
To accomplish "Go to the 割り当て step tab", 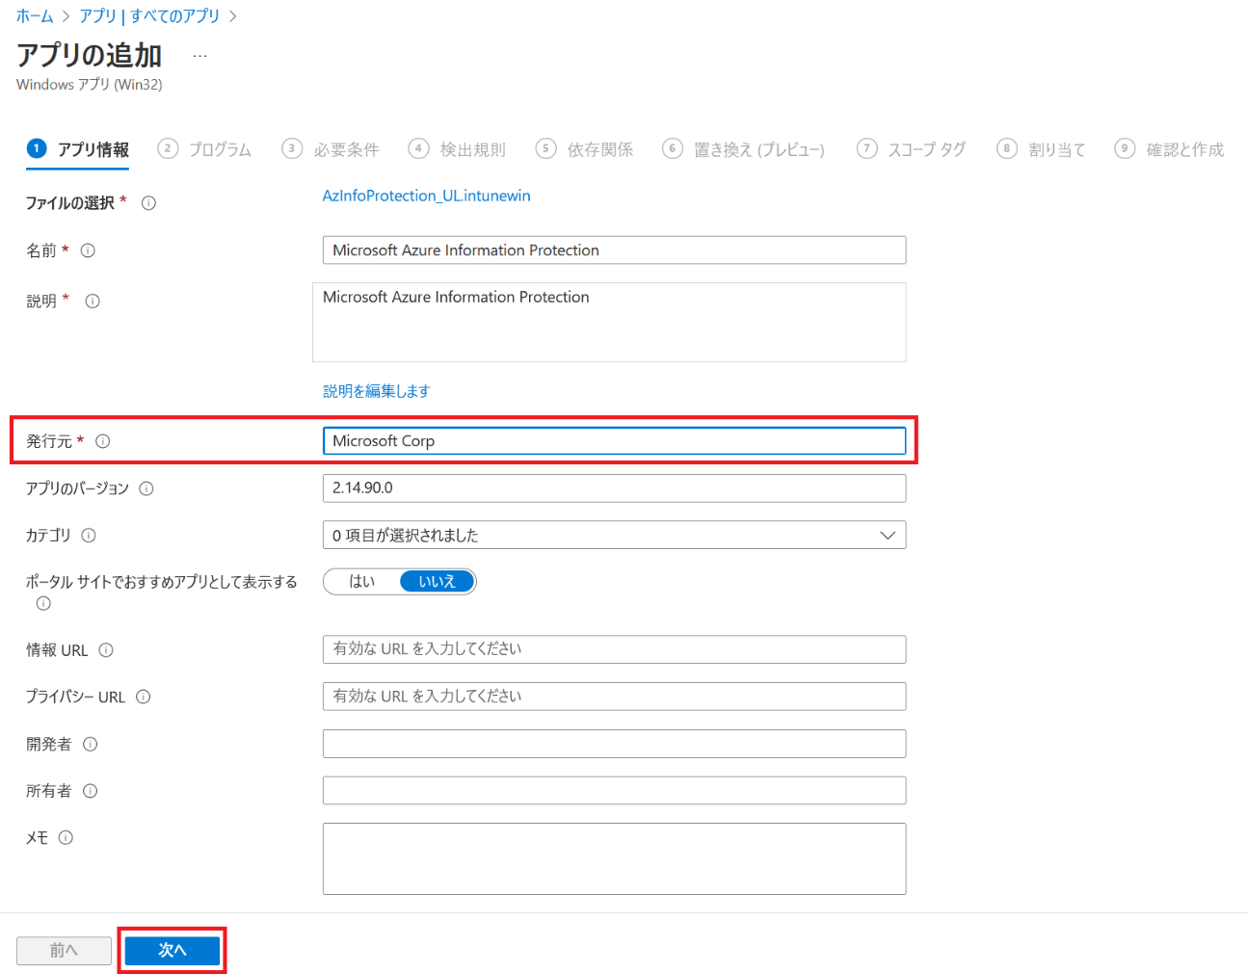I will tap(1041, 149).
